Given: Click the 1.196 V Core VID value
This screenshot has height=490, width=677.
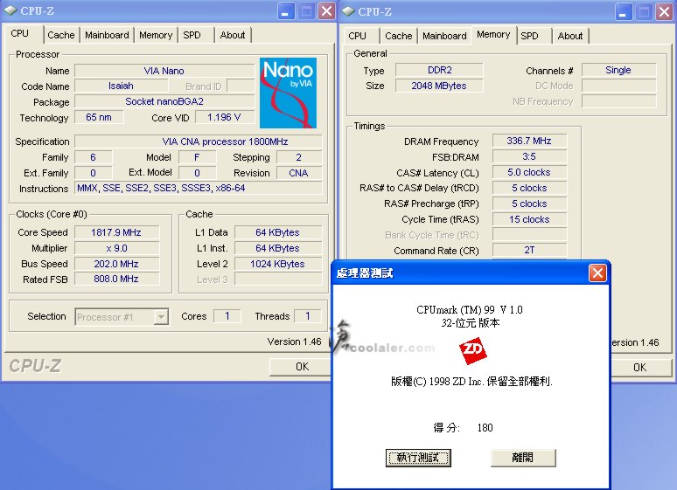Looking at the screenshot, I should pyautogui.click(x=225, y=117).
